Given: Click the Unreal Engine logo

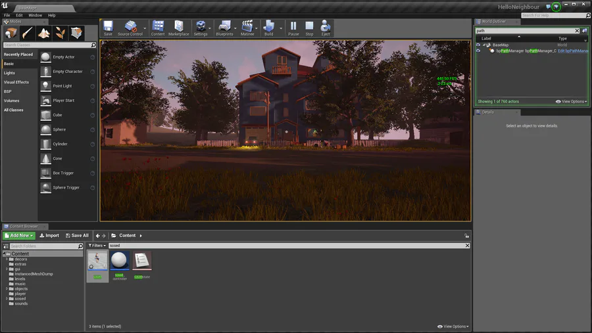Looking at the screenshot, I should coord(5,6).
